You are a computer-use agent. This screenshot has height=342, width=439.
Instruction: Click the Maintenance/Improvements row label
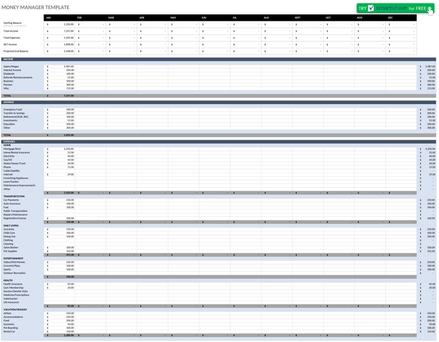point(19,185)
